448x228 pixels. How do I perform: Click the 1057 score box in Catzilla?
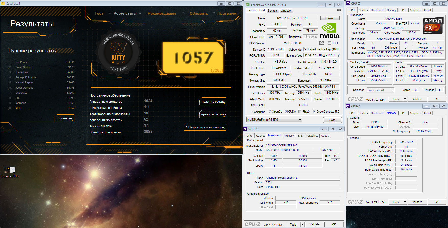point(193,58)
